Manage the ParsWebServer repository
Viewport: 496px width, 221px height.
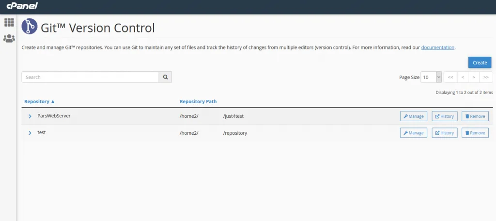tap(414, 116)
